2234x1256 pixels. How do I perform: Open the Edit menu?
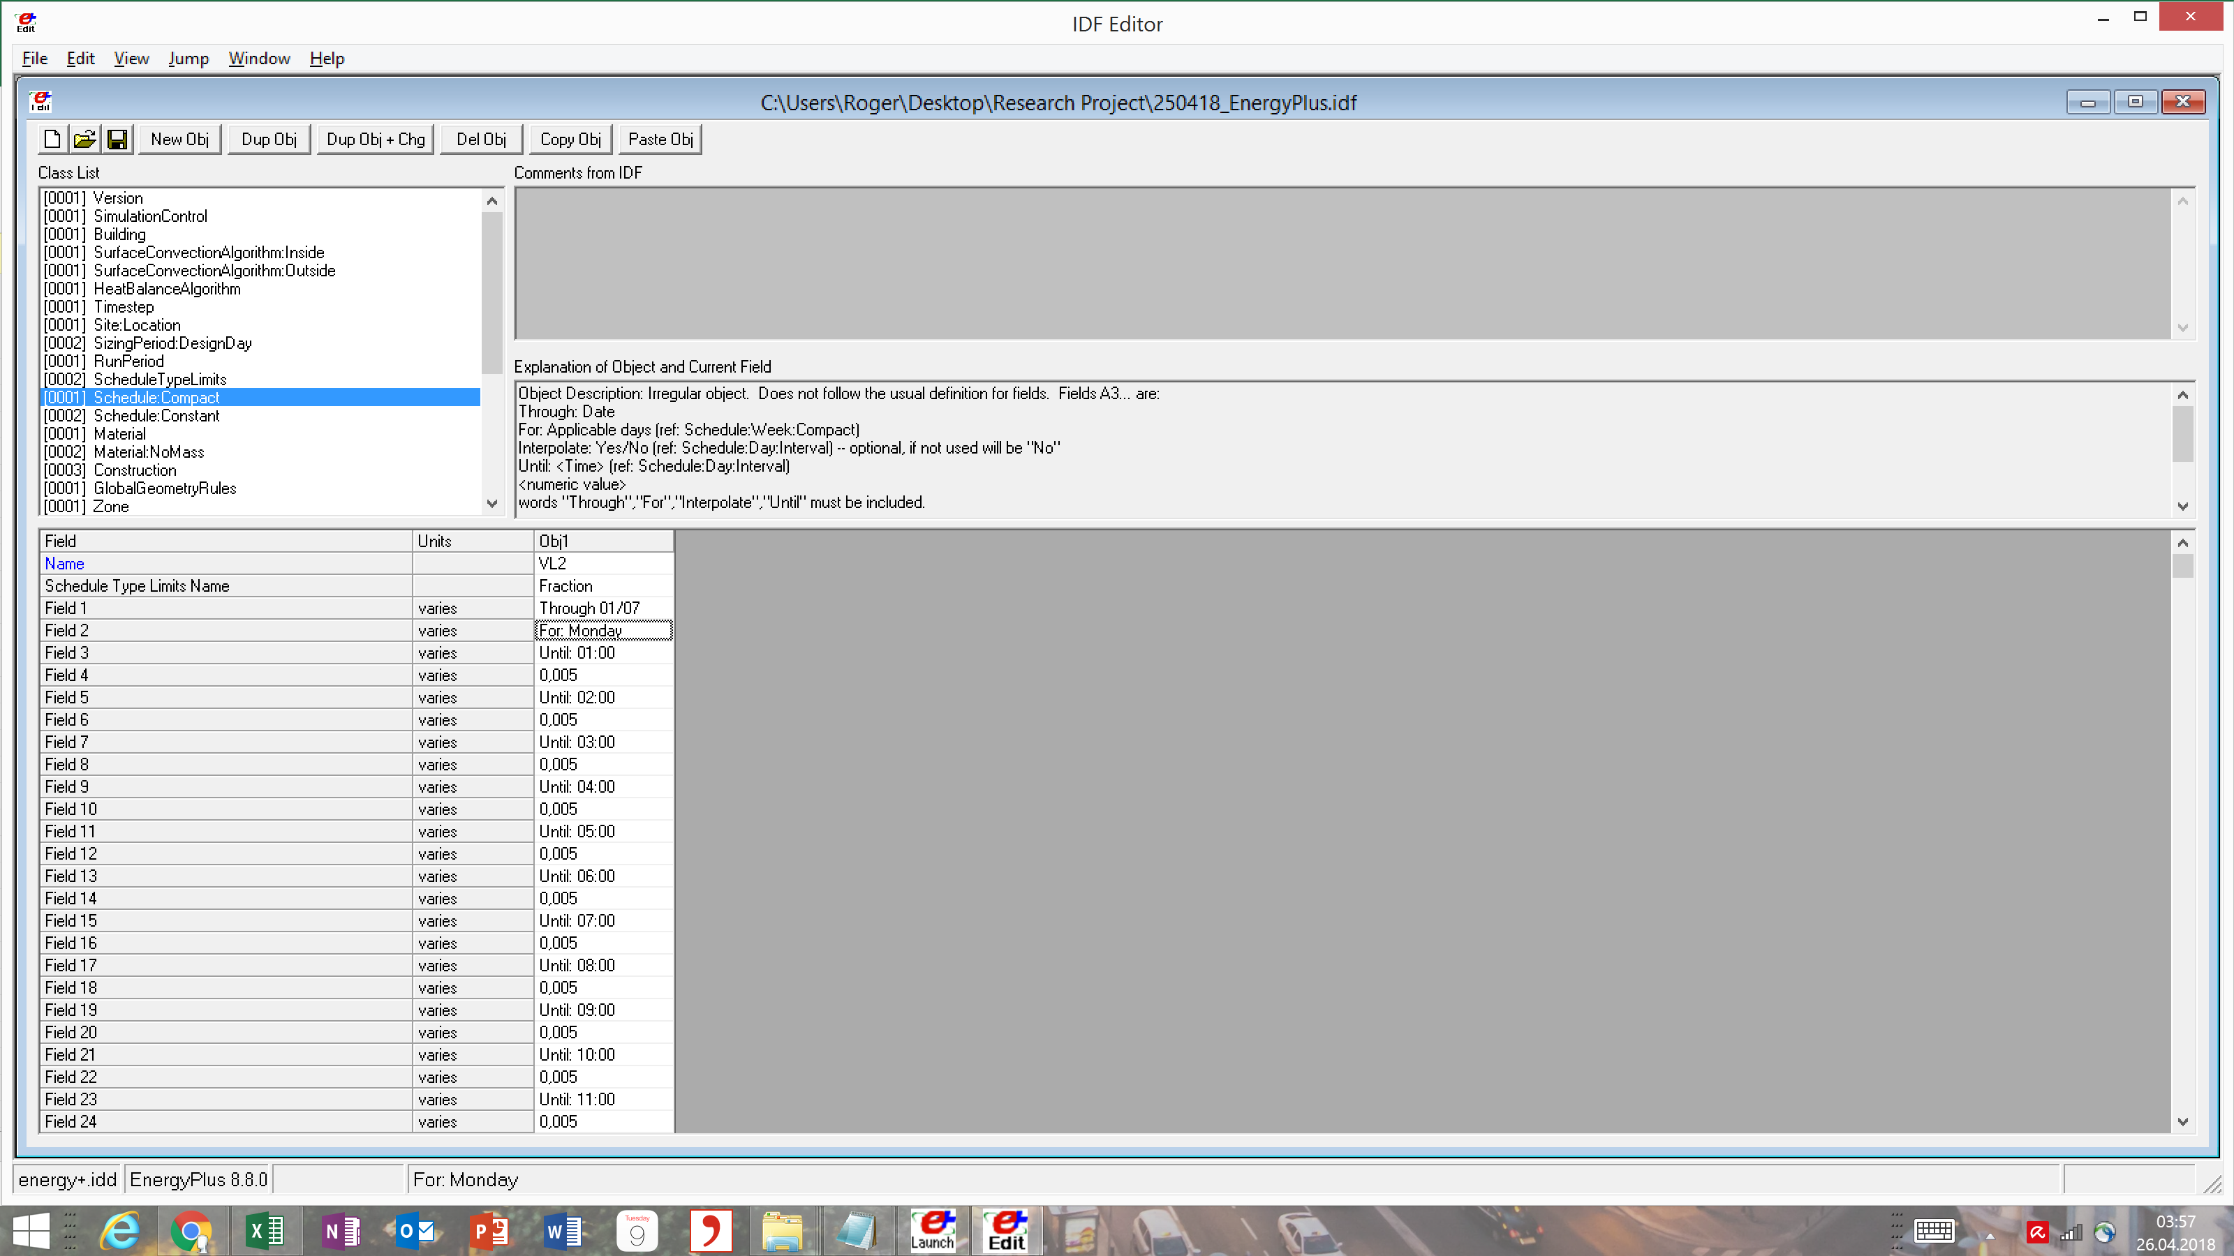pyautogui.click(x=81, y=58)
